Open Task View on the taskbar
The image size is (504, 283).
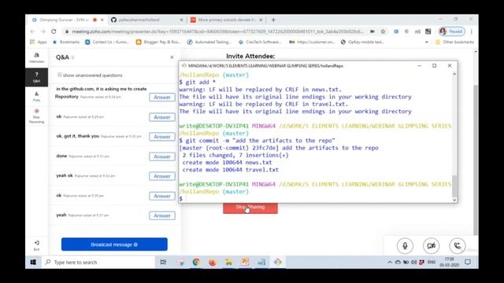pyautogui.click(x=163, y=262)
